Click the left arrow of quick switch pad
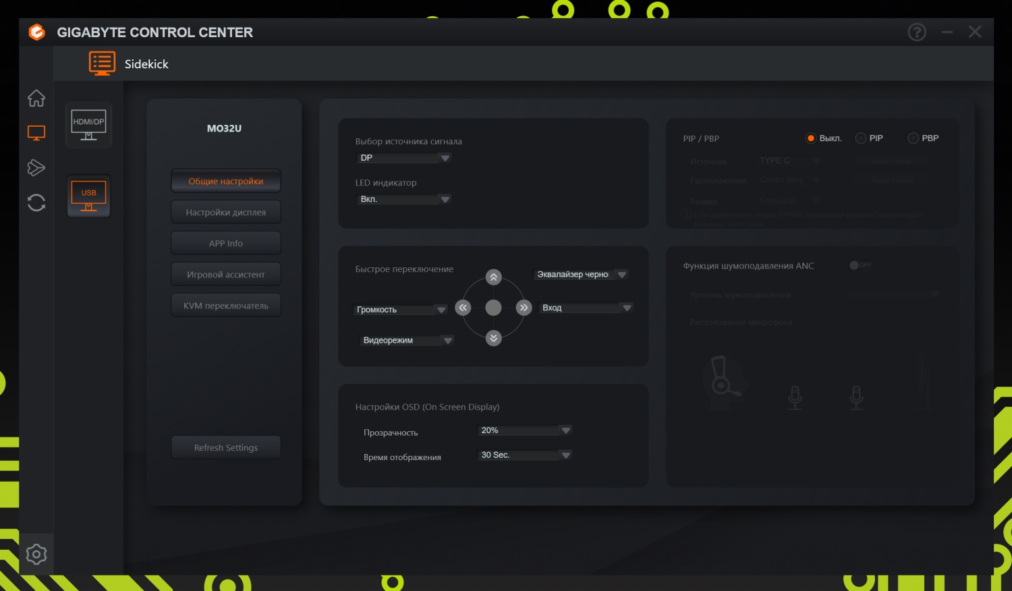The width and height of the screenshot is (1012, 591). pyautogui.click(x=463, y=308)
